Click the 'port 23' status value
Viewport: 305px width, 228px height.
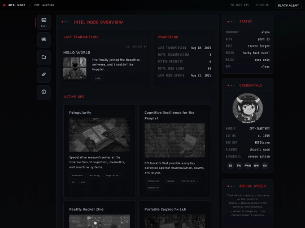(264, 39)
